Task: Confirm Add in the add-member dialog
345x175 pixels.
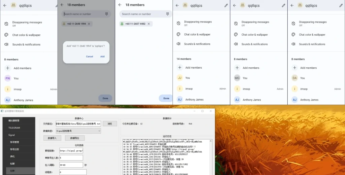Action: pos(102,57)
